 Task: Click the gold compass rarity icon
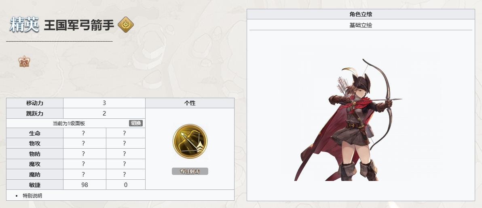126,25
